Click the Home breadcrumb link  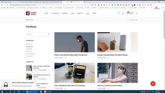(x=28, y=20)
